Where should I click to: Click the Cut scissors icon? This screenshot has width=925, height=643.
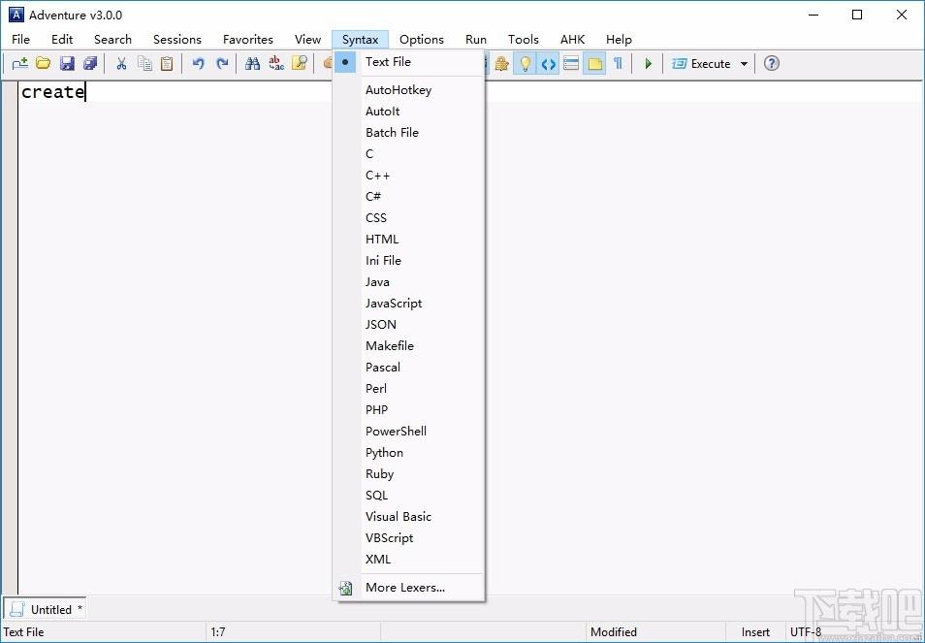click(x=121, y=63)
